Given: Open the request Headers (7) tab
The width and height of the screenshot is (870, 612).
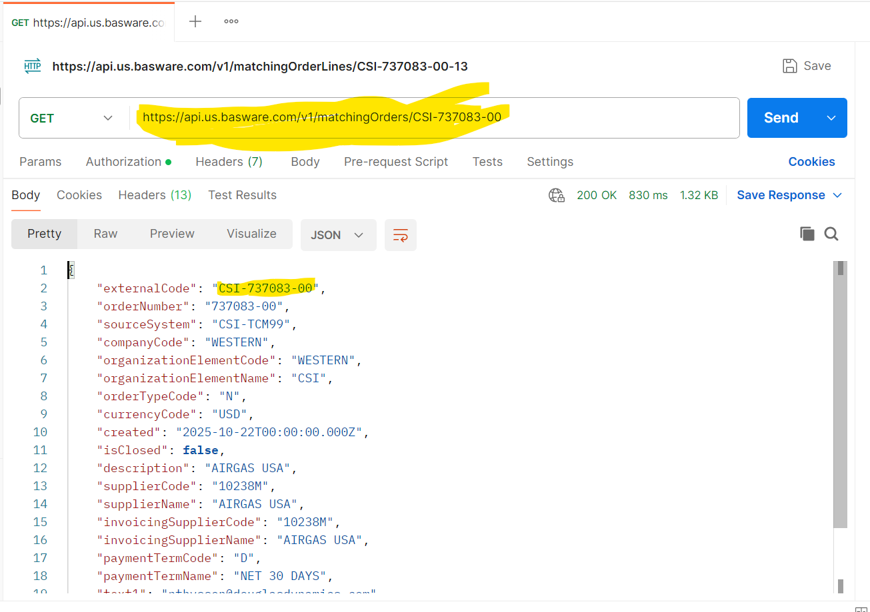Looking at the screenshot, I should [x=229, y=162].
